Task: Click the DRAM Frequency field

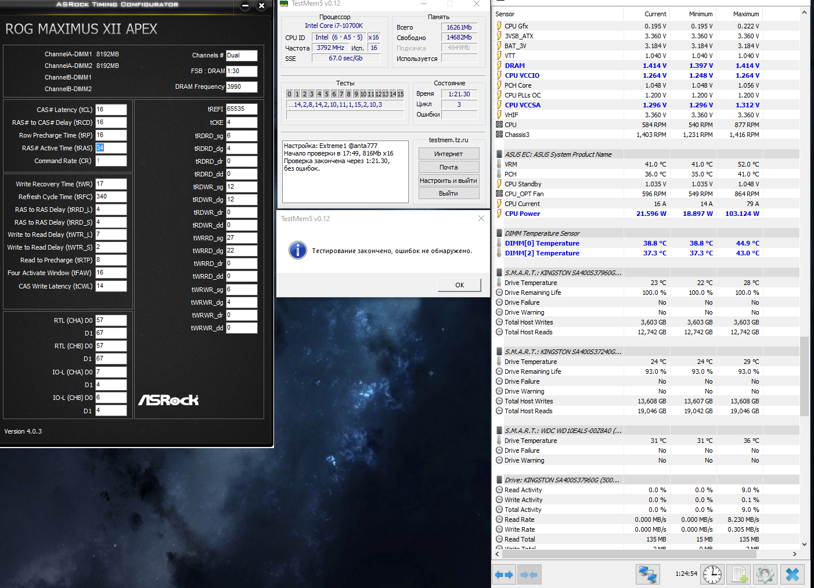Action: tap(242, 86)
